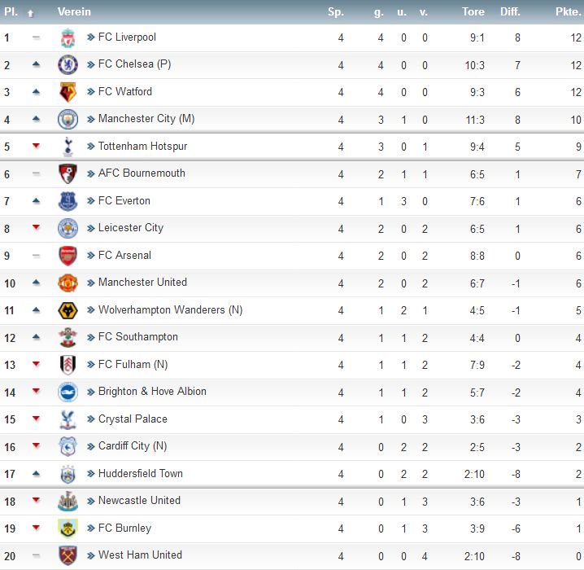
Task: Click the Manchester City club crest
Action: click(68, 120)
